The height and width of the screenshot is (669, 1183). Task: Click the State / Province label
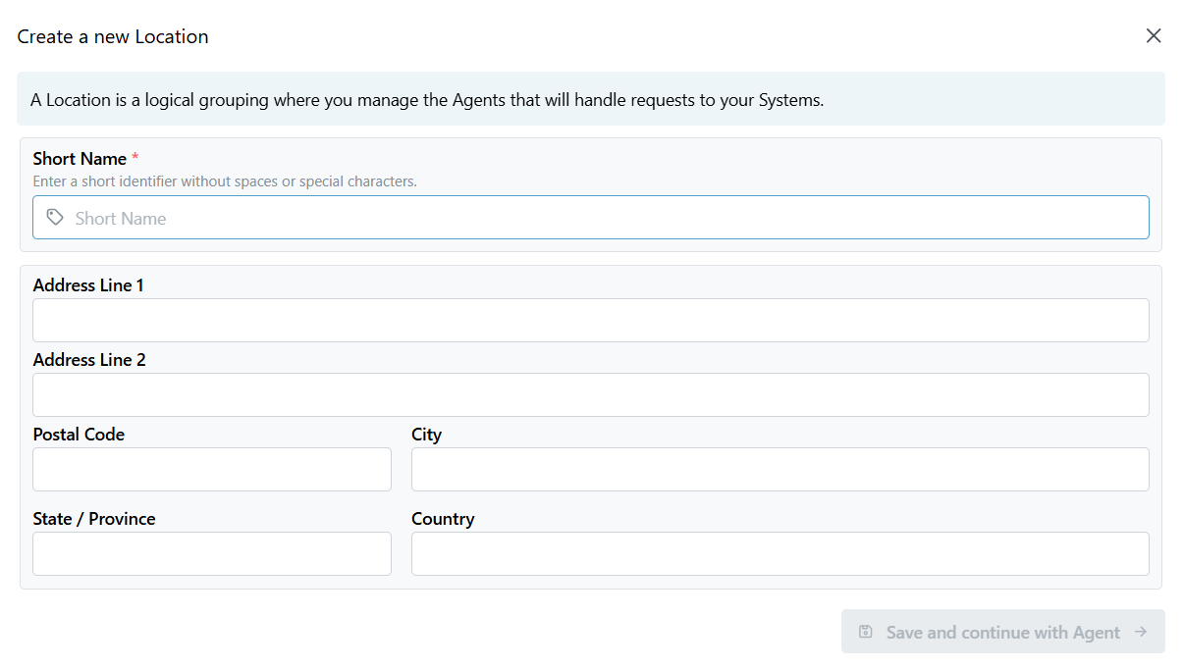[94, 519]
